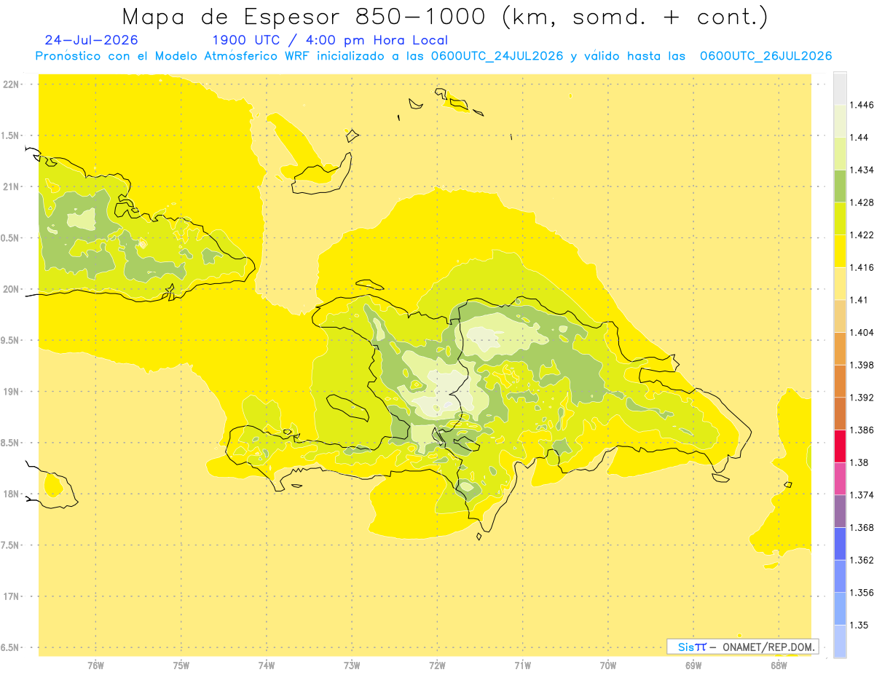Screen dimensions: 874x675
Task: Click the '75W' longitude label
Action: (181, 666)
